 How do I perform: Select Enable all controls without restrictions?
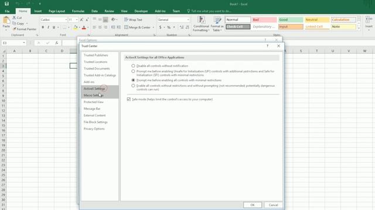(x=133, y=86)
